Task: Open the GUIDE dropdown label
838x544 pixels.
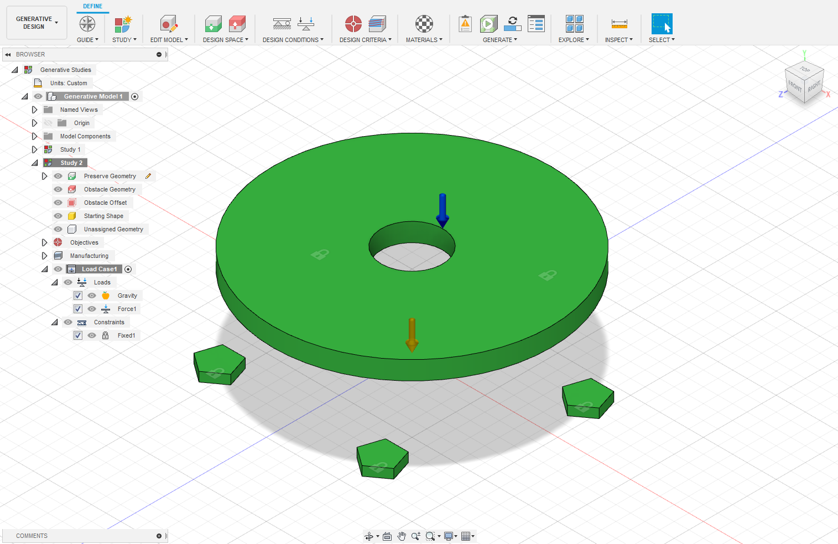Action: [x=87, y=40]
